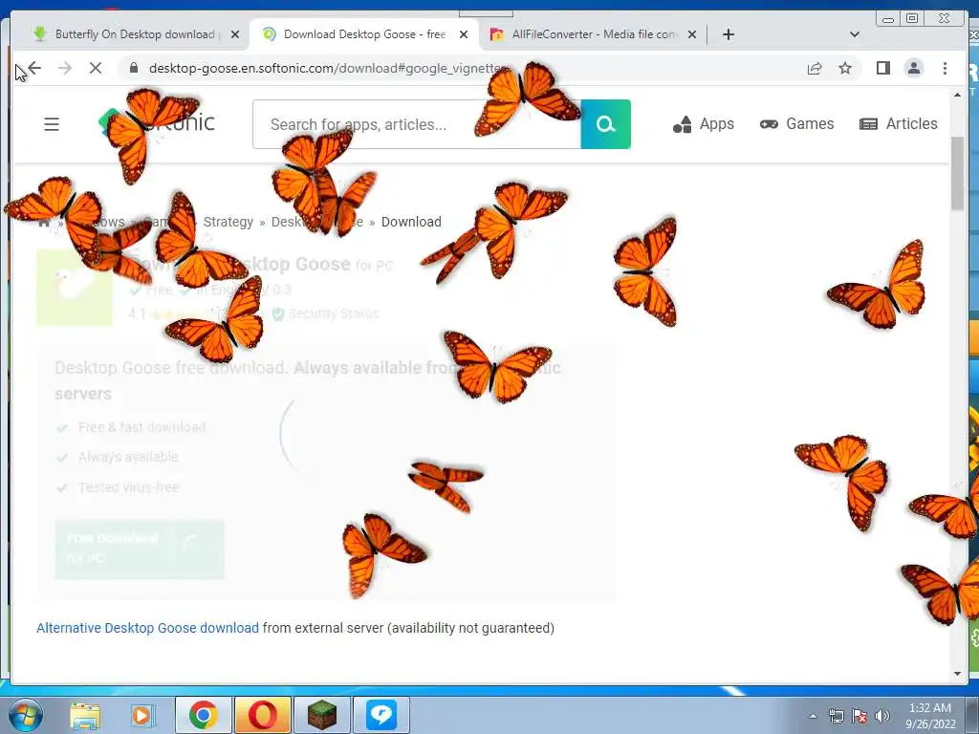
Task: Click the volume speaker tray icon
Action: (882, 715)
